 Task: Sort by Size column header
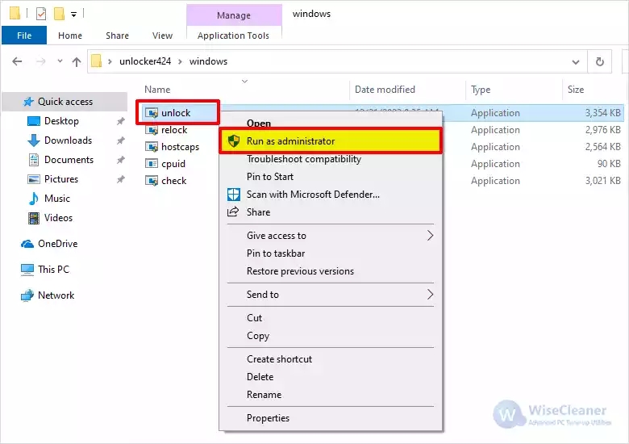tap(576, 89)
